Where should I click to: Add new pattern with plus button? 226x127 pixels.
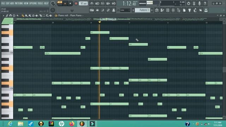[x=152, y=10]
